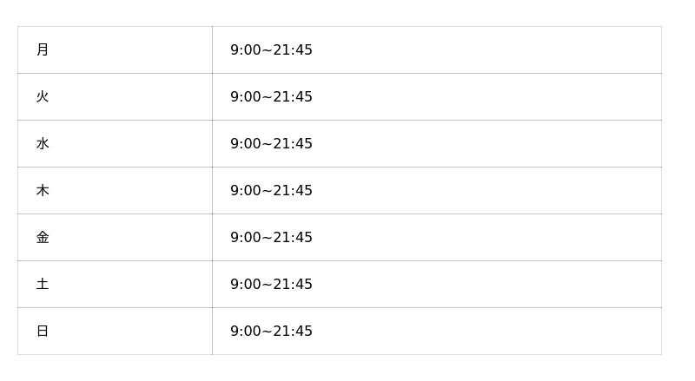Select 21:45 closing time in 木 row
The image size is (695, 381).
[x=293, y=191]
